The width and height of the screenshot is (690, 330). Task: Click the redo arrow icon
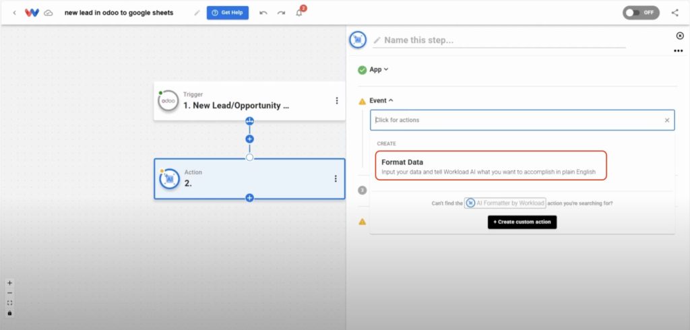tap(281, 13)
